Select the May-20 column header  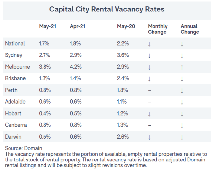pos(126,26)
